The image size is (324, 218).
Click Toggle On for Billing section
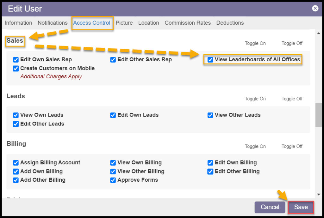pos(255,146)
